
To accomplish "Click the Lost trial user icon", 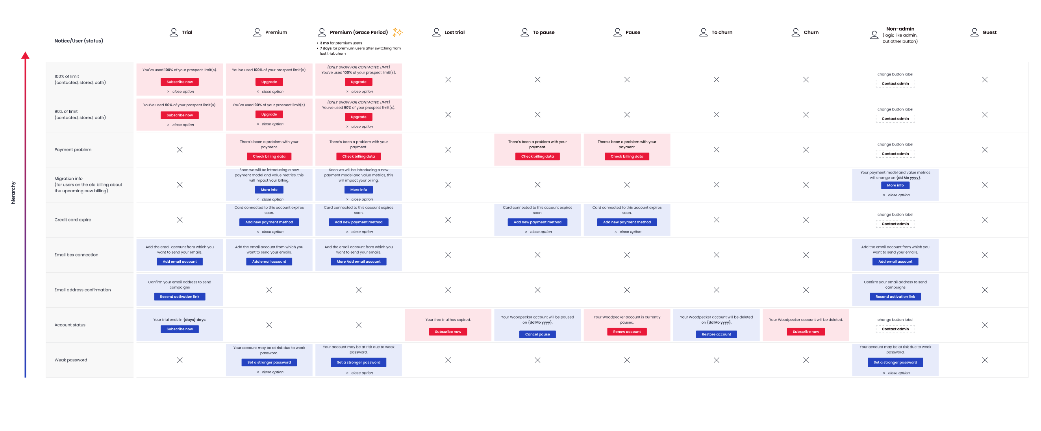I will coord(437,32).
